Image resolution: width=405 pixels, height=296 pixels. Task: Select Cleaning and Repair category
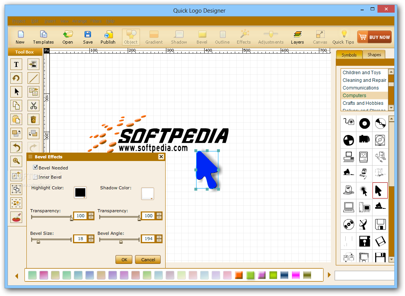364,80
